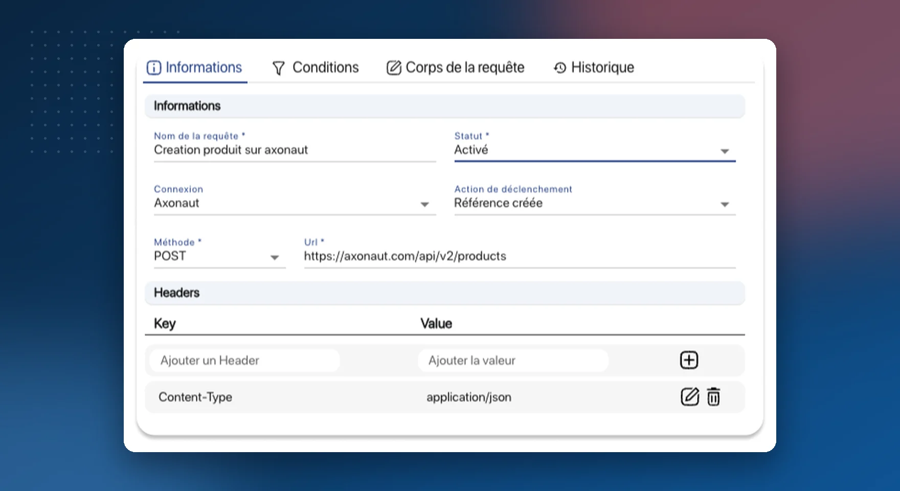The image size is (900, 491).
Task: Select the Informations tab
Action: (195, 68)
